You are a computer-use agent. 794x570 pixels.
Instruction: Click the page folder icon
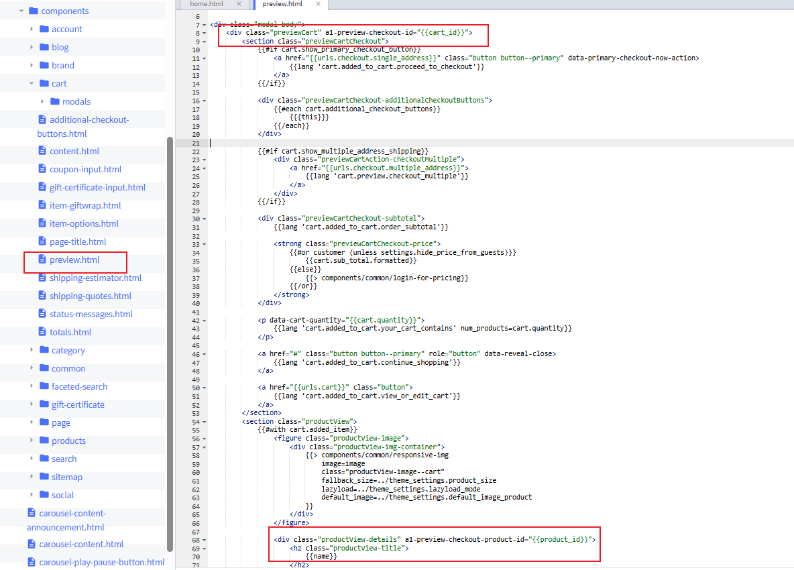tap(44, 422)
